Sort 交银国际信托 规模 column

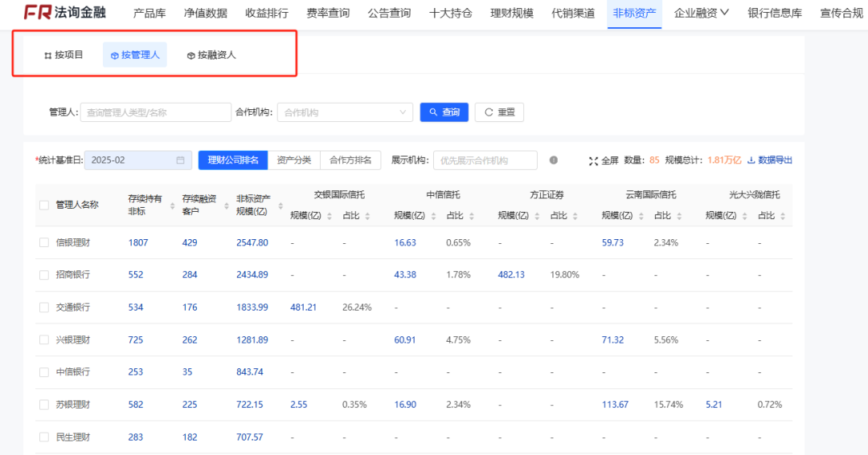(x=330, y=216)
